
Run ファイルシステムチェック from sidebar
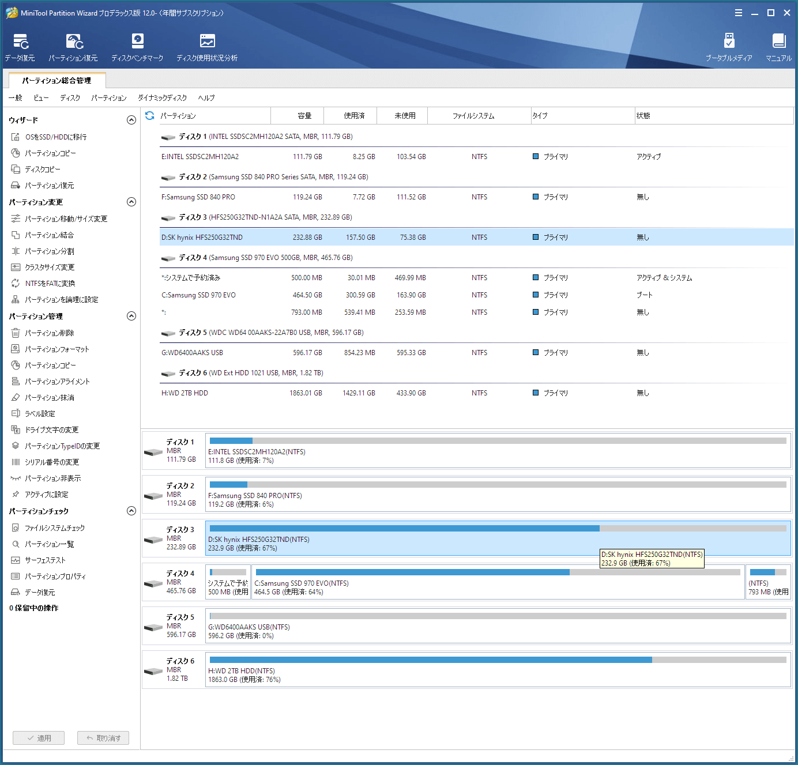48,528
